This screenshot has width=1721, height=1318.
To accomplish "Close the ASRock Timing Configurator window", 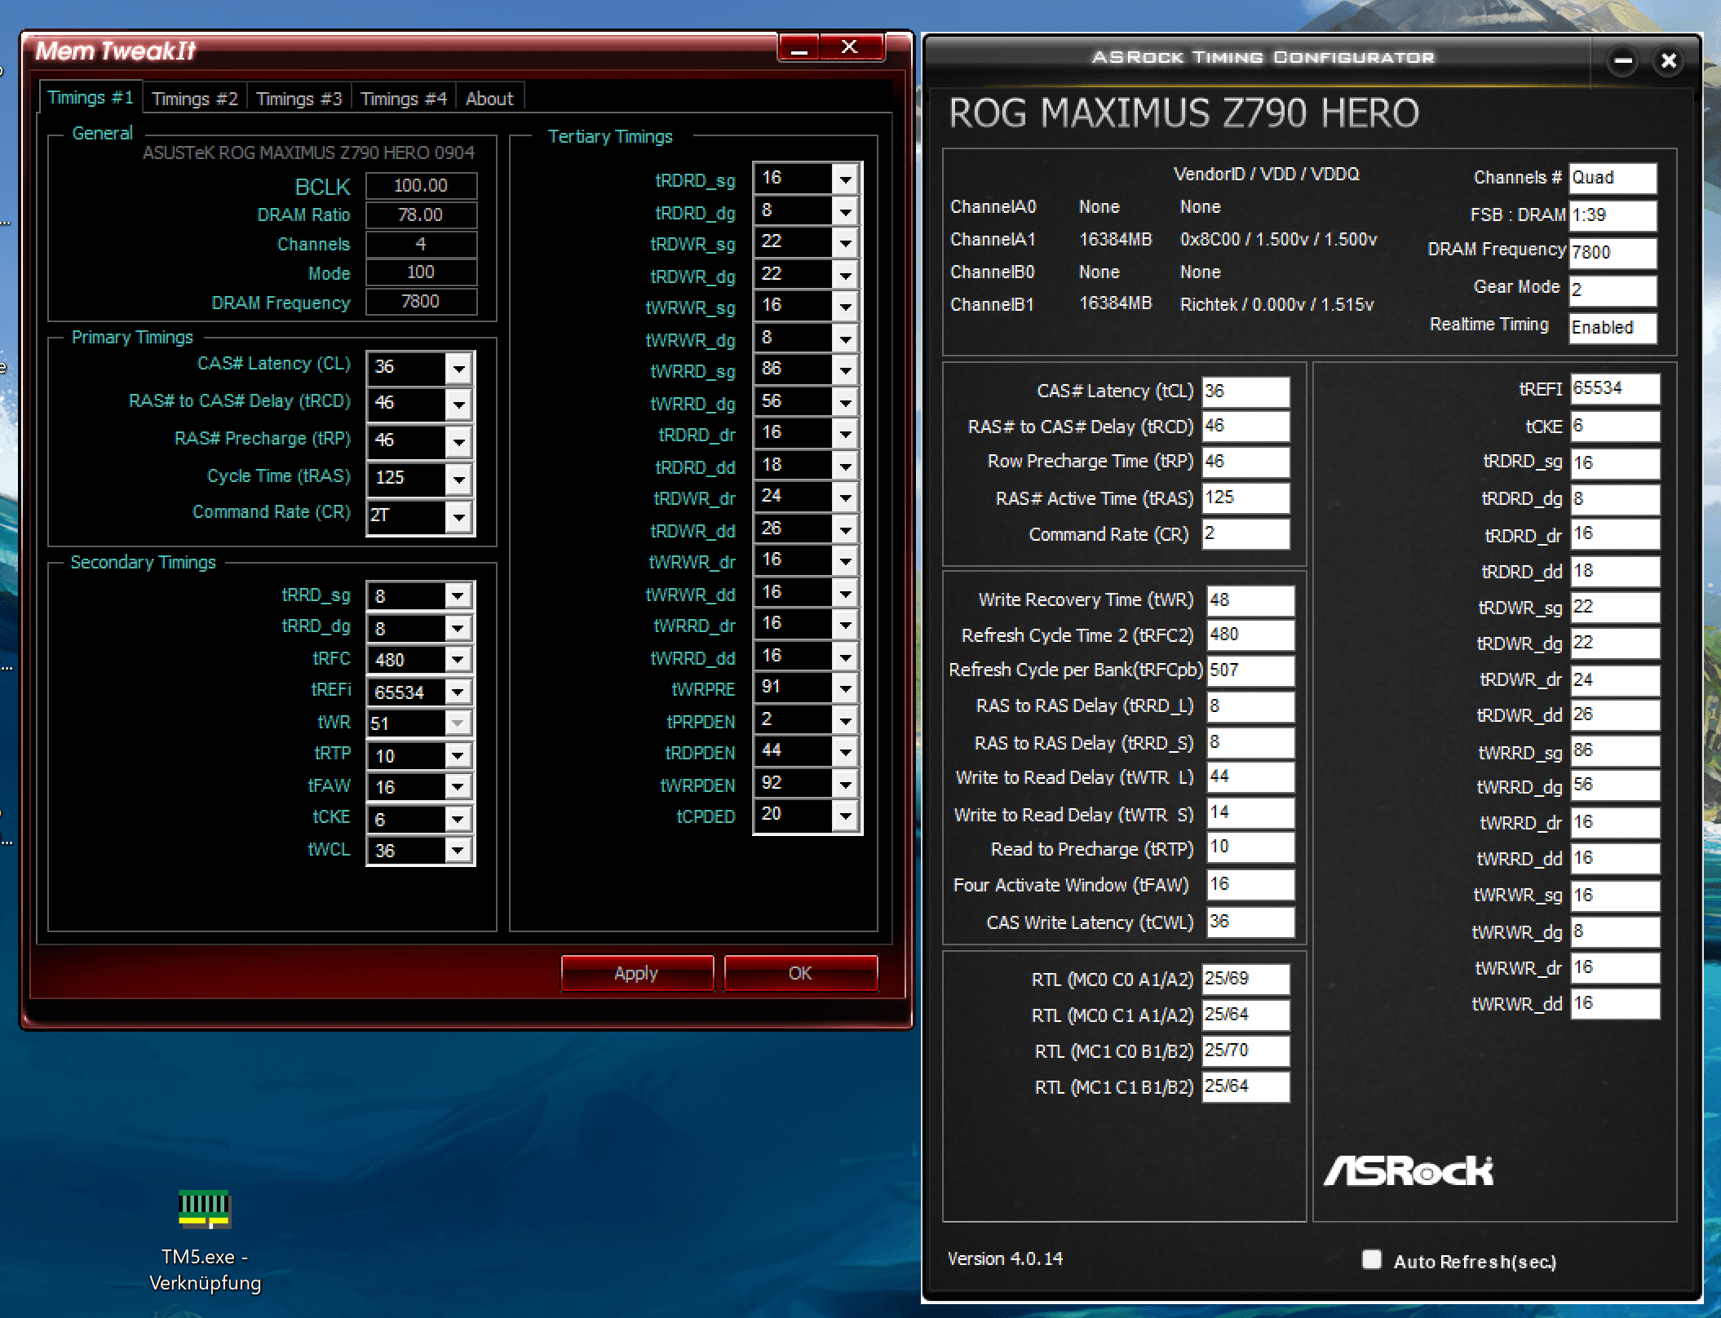I will tap(1668, 61).
